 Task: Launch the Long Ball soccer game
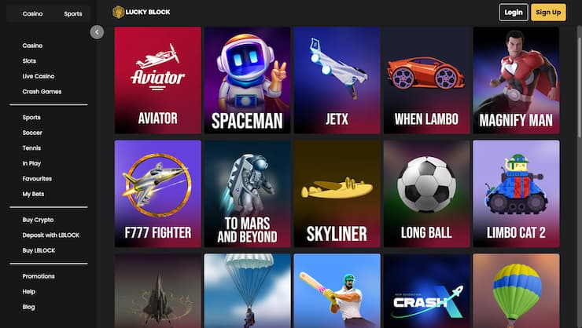tap(426, 194)
